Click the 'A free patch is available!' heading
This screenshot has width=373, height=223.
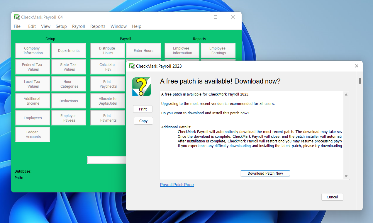[x=220, y=81]
